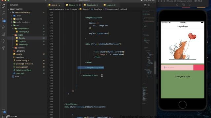Open the Accounts menu icon
The height and width of the screenshot is (118, 211).
pos(4,111)
